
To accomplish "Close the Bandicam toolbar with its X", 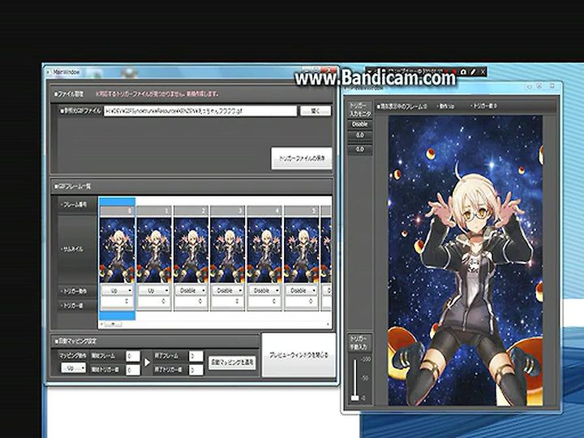I will pos(483,71).
